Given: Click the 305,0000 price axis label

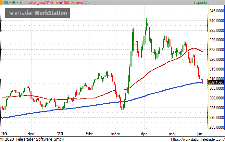Looking at the screenshot, I should click(217, 88).
